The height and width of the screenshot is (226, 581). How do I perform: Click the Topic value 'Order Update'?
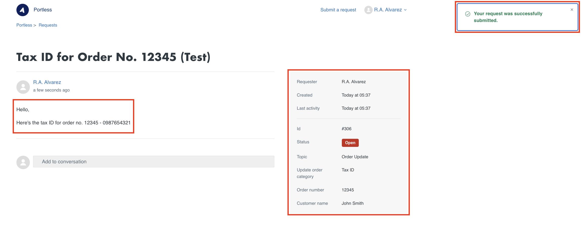(x=355, y=157)
